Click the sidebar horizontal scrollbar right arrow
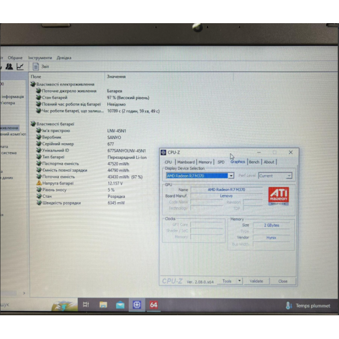This screenshot has width=339, height=339. pyautogui.click(x=24, y=293)
